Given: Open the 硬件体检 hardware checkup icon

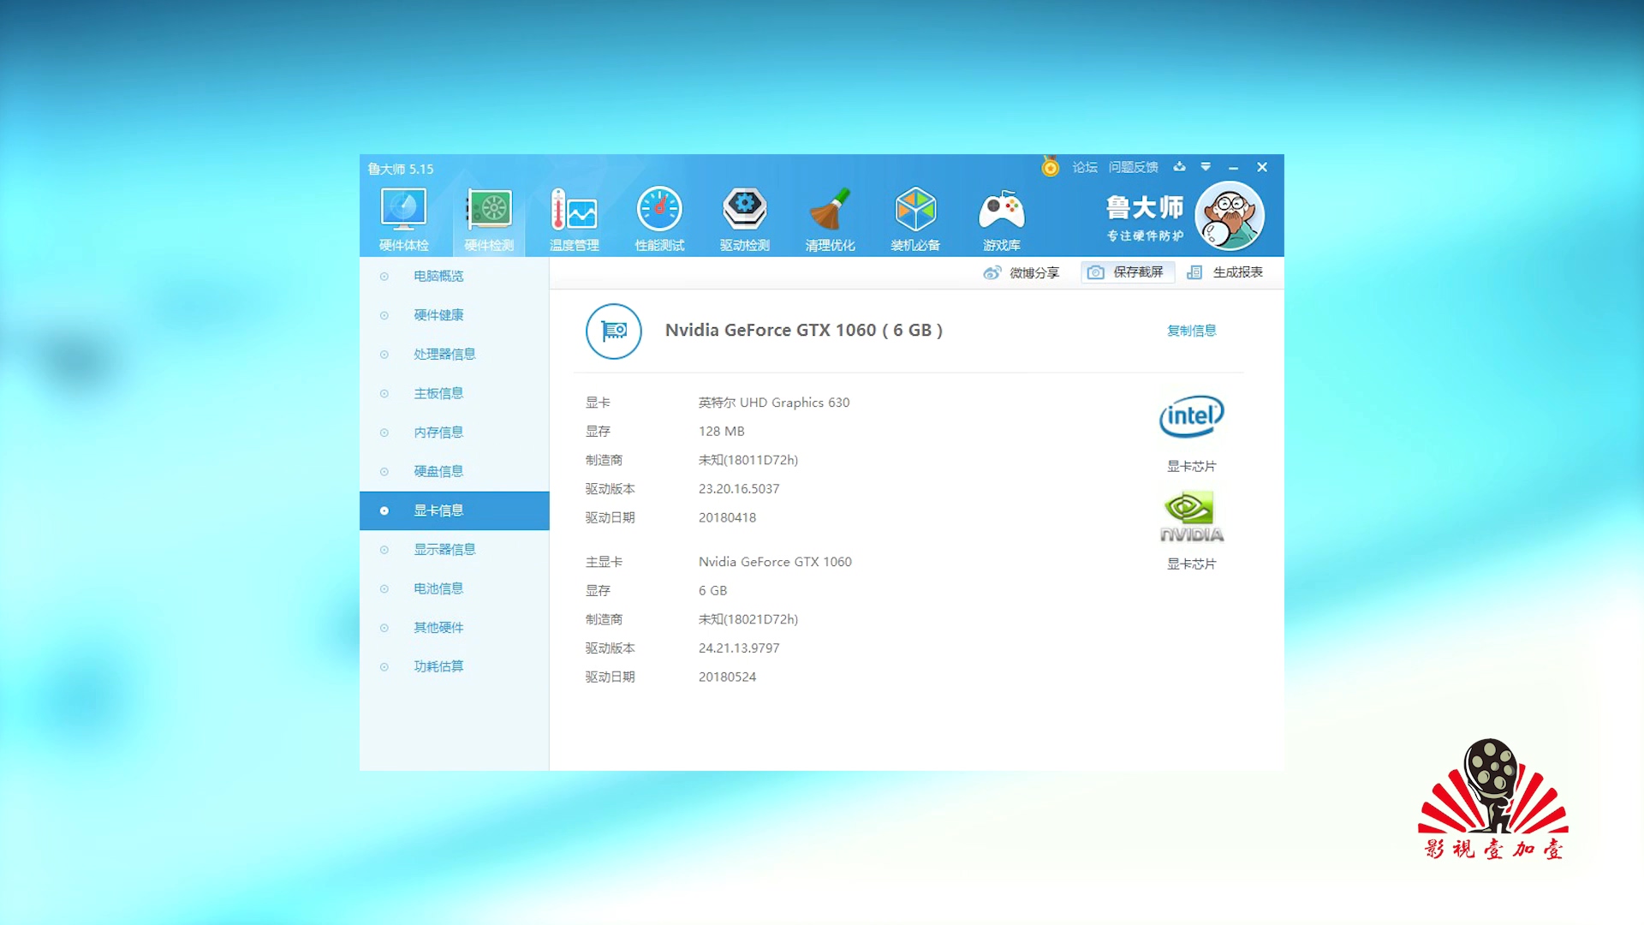Looking at the screenshot, I should [403, 220].
